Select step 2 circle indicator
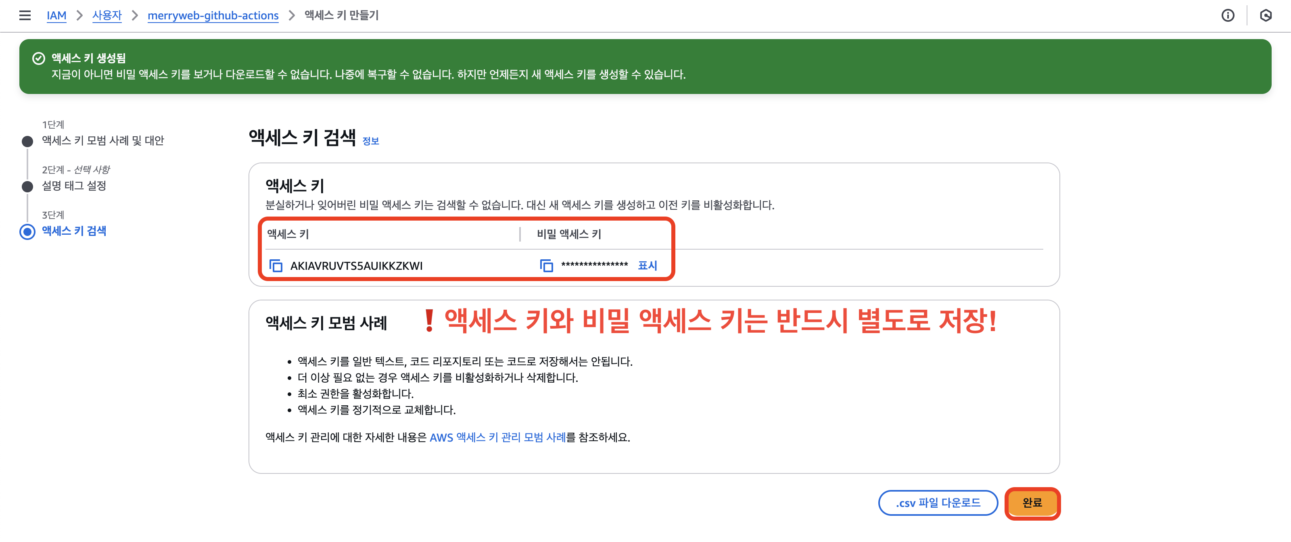The image size is (1291, 542). [x=27, y=187]
